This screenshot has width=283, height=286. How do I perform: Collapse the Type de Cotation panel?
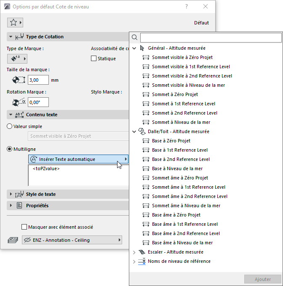click(11, 37)
